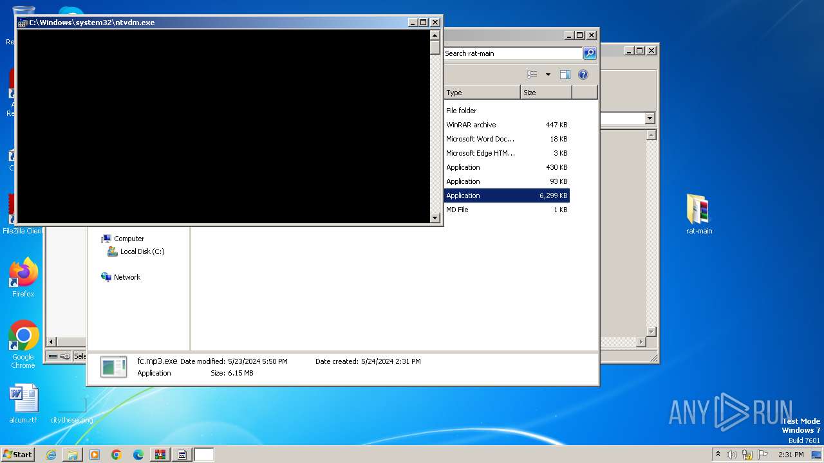Click Show desktop button on taskbar
Screen dimensions: 824x463
(x=818, y=455)
